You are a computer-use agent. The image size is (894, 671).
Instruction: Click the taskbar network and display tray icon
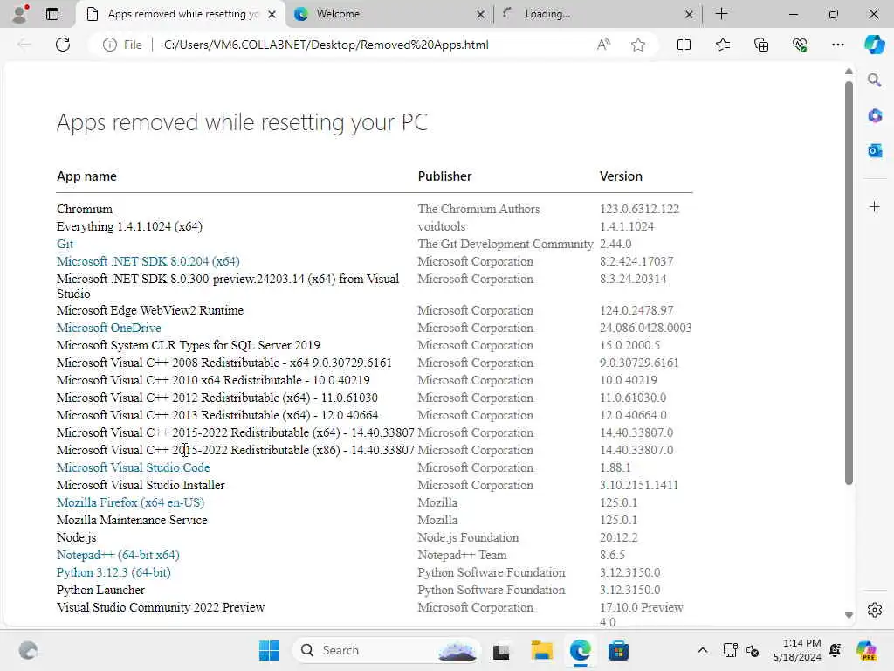pos(730,650)
